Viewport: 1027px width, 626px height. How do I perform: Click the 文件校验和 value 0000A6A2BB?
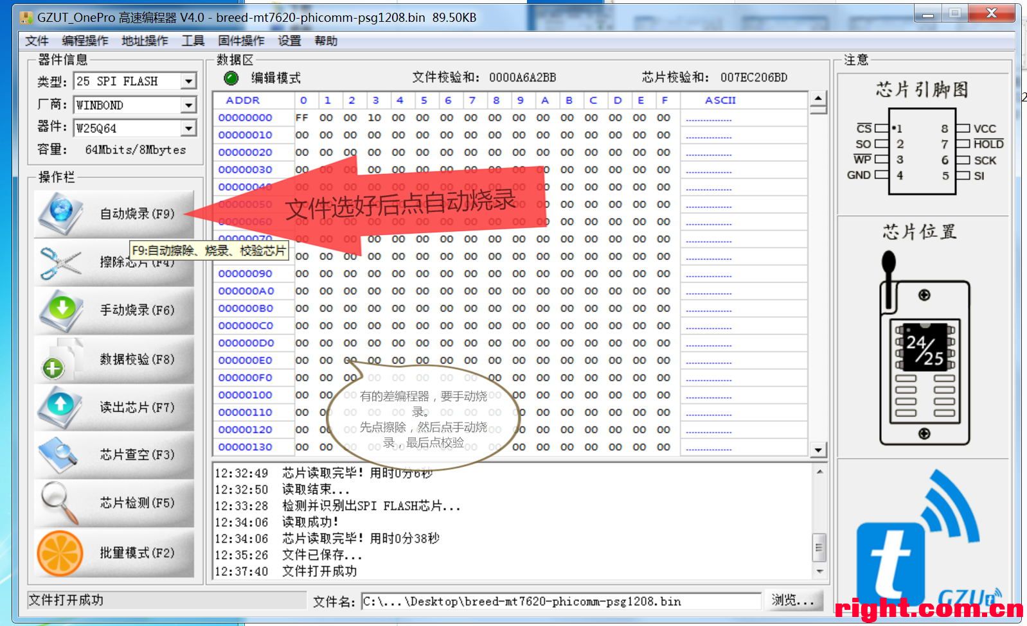(x=522, y=78)
